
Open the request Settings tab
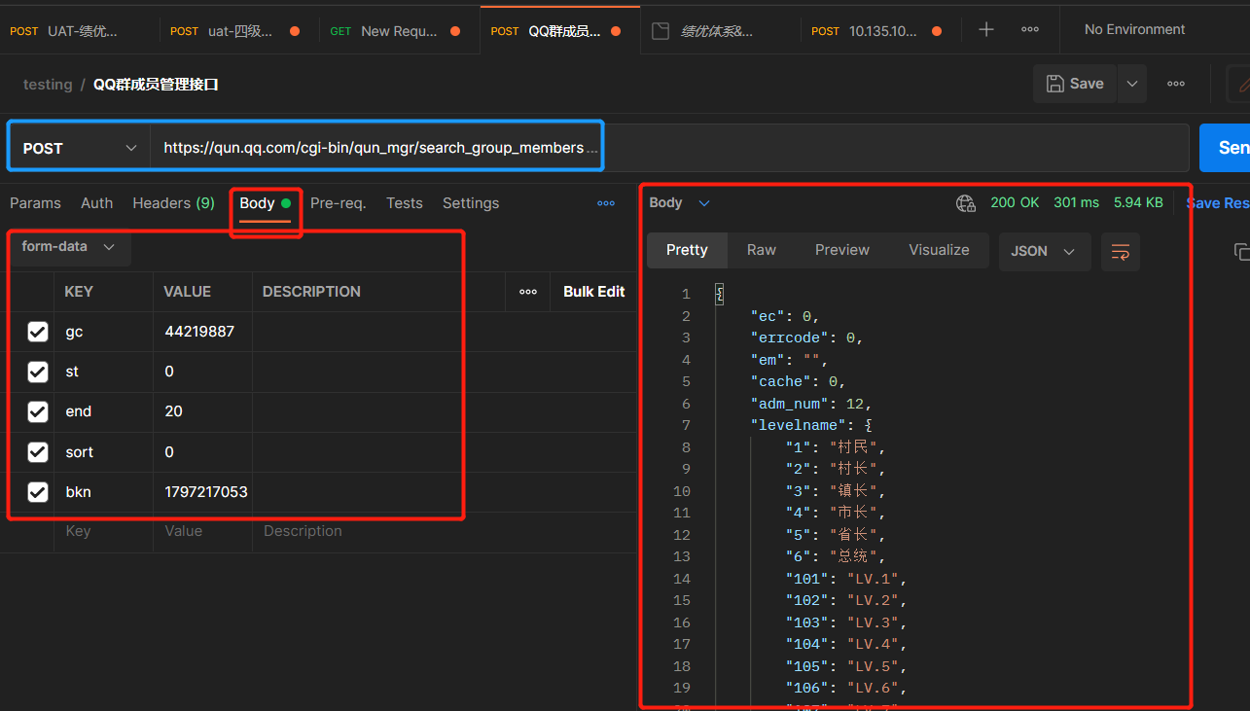tap(471, 203)
